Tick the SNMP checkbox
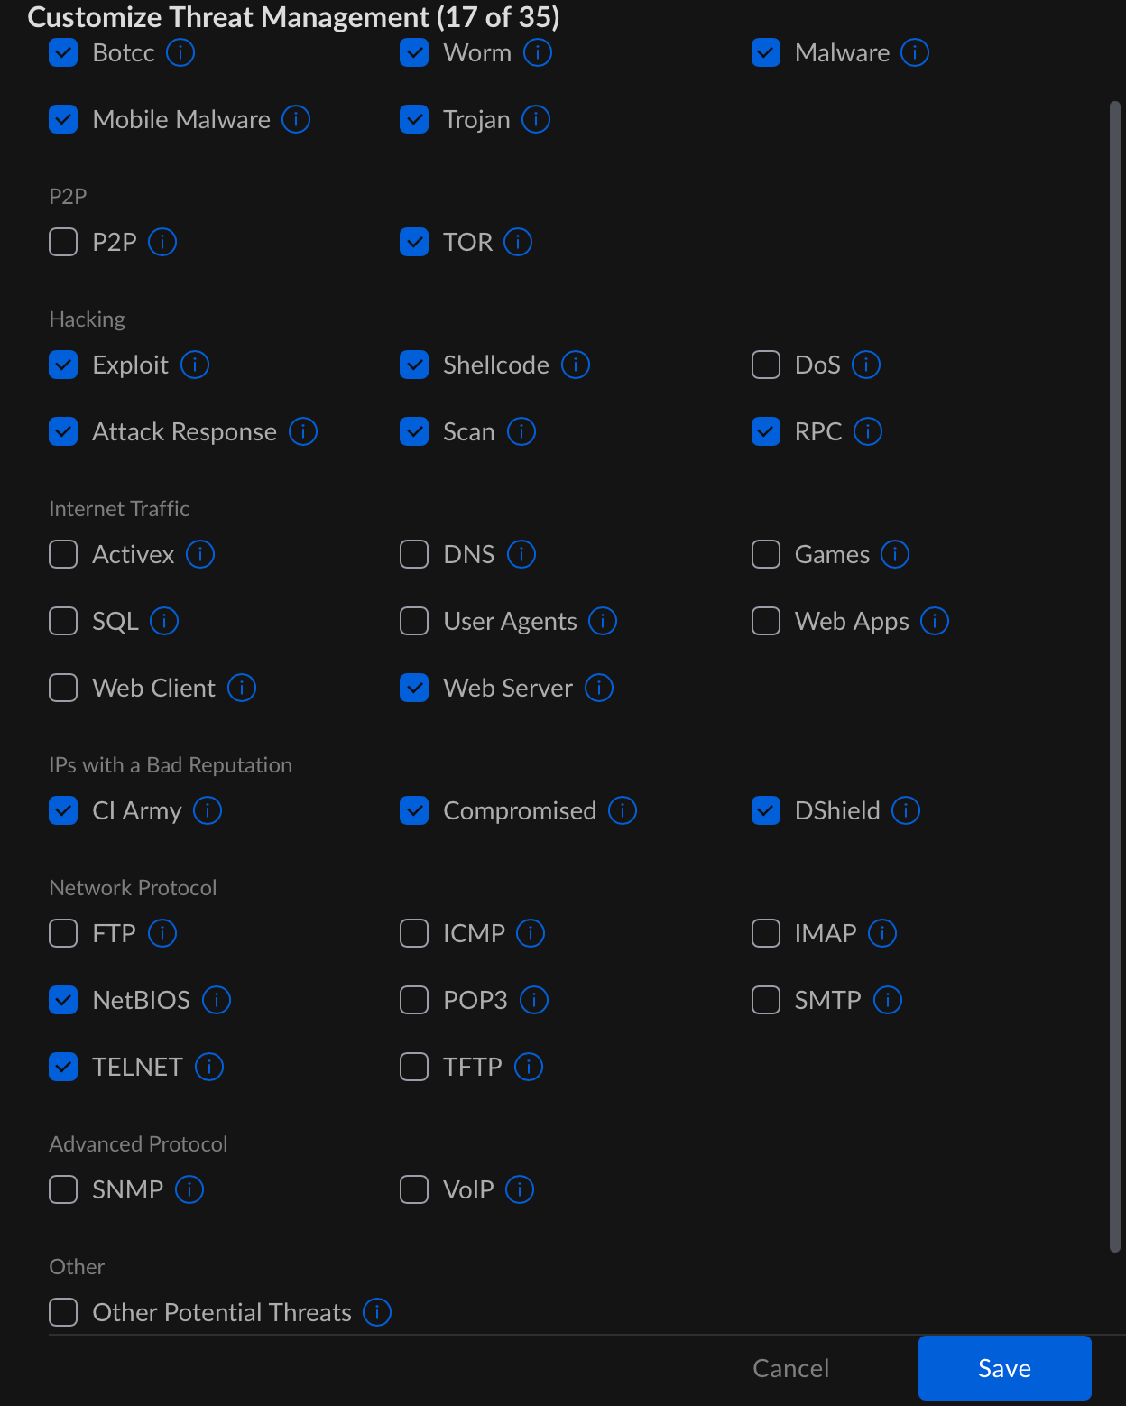This screenshot has width=1126, height=1406. (63, 1190)
